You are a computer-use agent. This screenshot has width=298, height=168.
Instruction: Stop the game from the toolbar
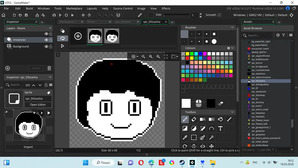pyautogui.click(x=66, y=15)
